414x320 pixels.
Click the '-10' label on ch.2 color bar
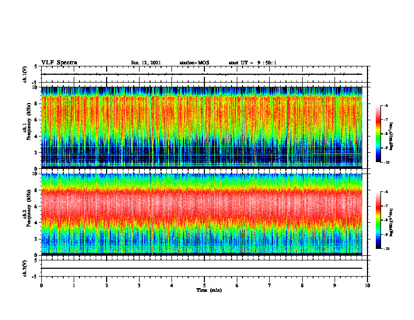386,249
